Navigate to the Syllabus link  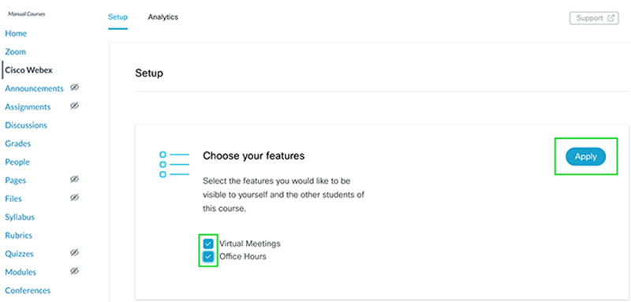point(20,217)
